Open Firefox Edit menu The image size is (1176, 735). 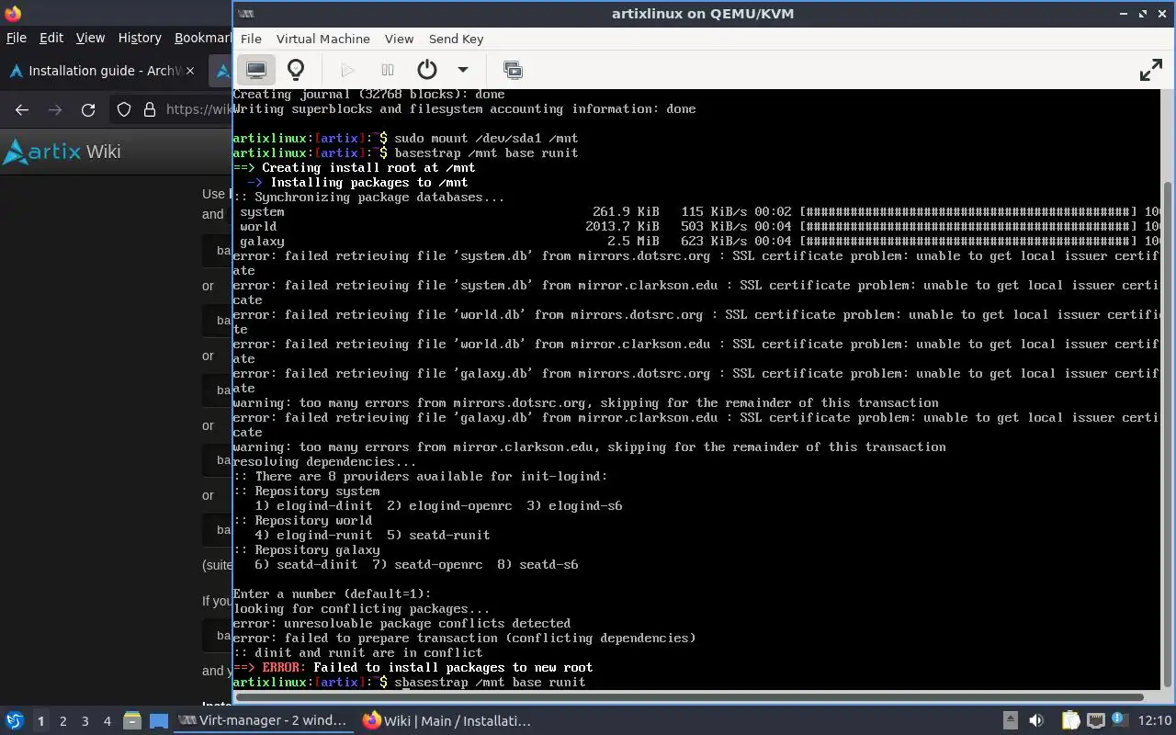tap(51, 38)
